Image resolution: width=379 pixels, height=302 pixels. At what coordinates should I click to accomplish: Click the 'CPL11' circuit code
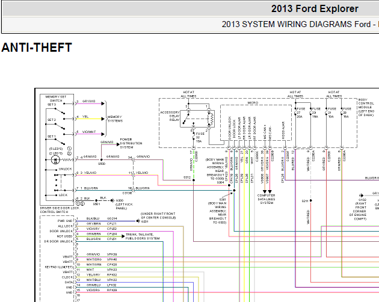(112, 224)
